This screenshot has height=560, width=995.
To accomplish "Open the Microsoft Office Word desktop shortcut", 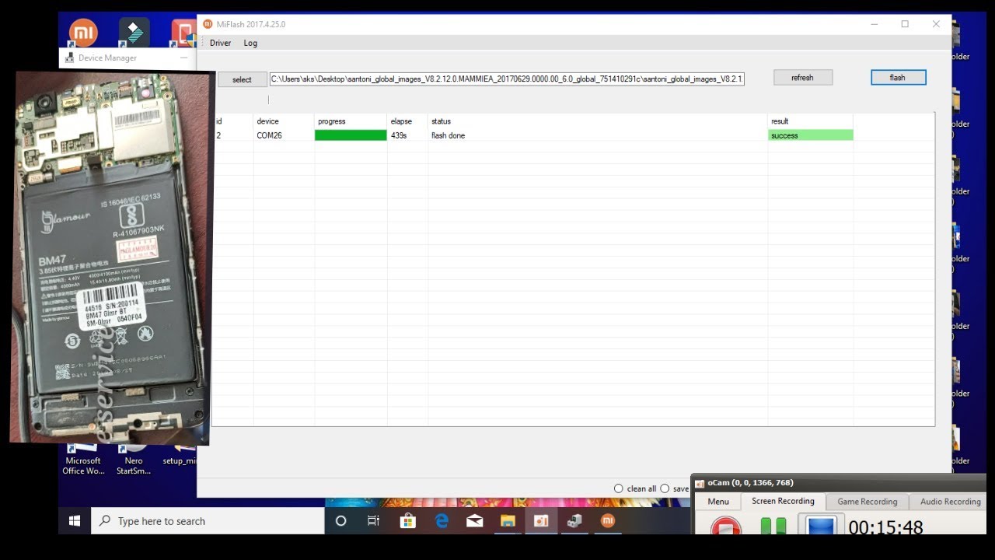I will tap(83, 459).
